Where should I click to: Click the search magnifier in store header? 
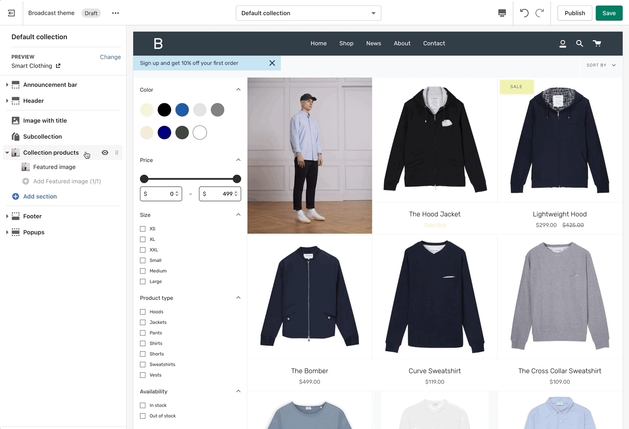click(x=579, y=43)
